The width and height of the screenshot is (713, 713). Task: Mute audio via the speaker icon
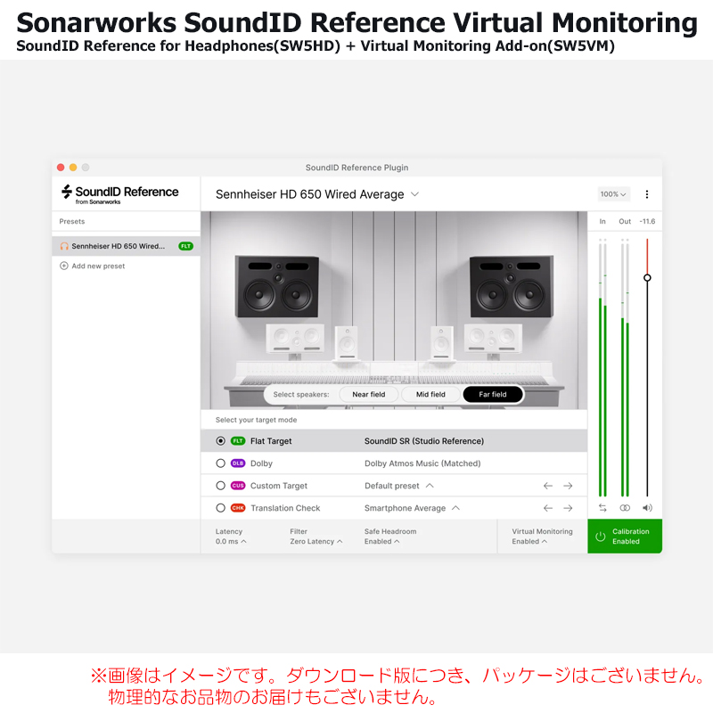[x=646, y=508]
